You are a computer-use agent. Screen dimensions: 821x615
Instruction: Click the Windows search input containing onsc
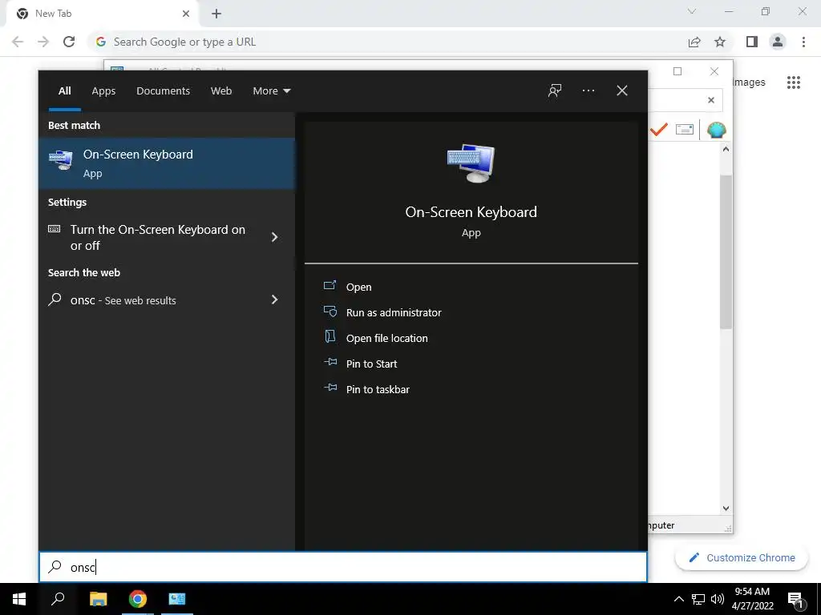[343, 567]
